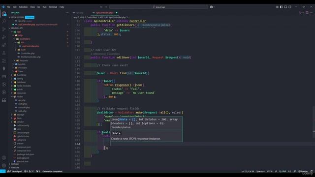Viewport: 315px width, 177px height.
Task: Click the remote window indicator in status bar
Action: (x=2, y=172)
